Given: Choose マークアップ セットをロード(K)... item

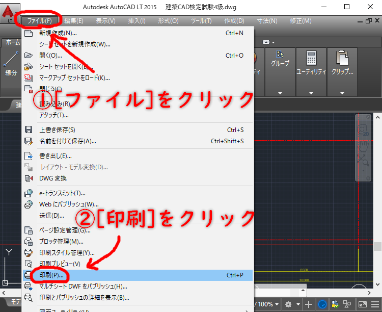Looking at the screenshot, I should pos(138,78).
